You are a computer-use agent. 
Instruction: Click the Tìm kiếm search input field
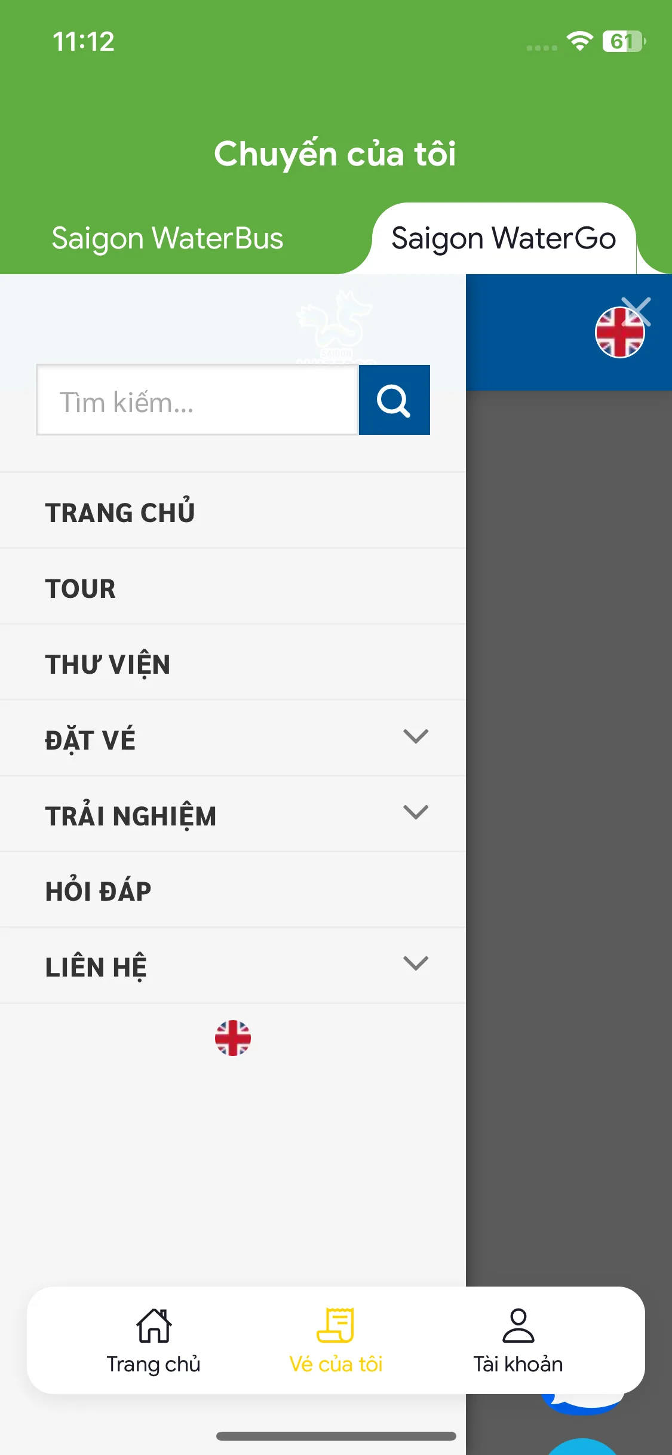pyautogui.click(x=197, y=400)
